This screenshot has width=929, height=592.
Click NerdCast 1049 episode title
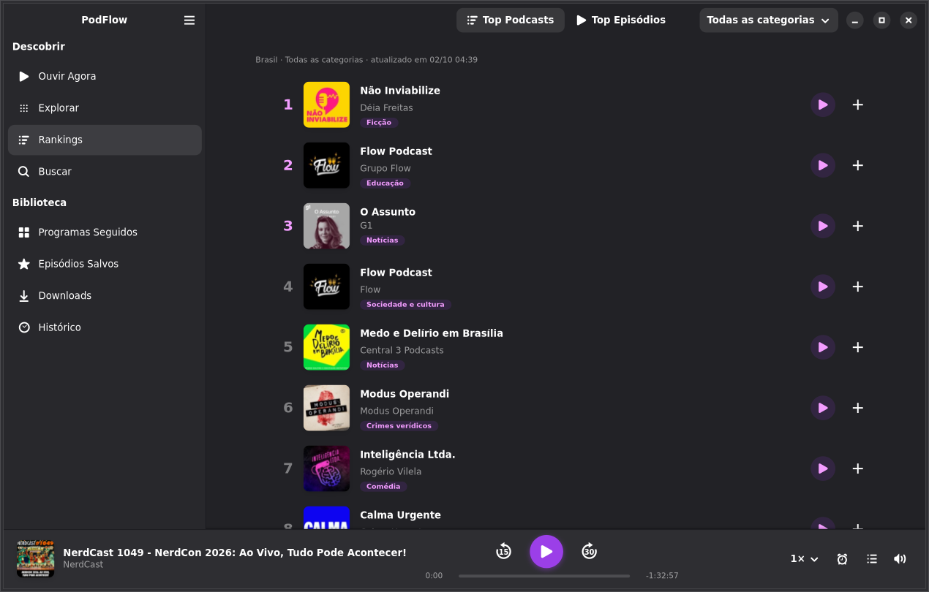click(235, 553)
